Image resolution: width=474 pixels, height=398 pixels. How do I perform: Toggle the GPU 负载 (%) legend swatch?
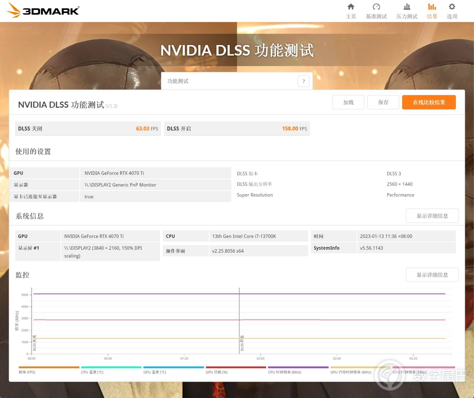coord(236,367)
